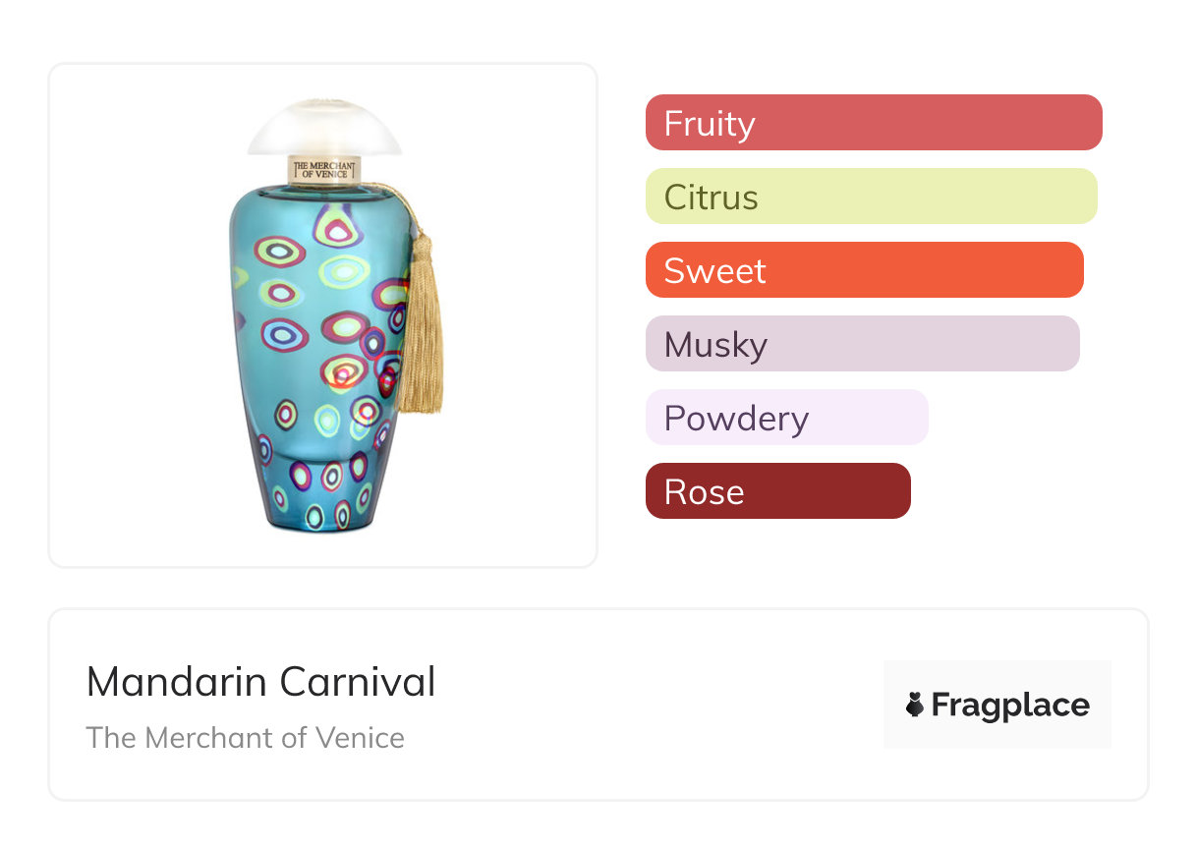Select the Fruity accord bar
The width and height of the screenshot is (1197, 849).
pos(873,123)
